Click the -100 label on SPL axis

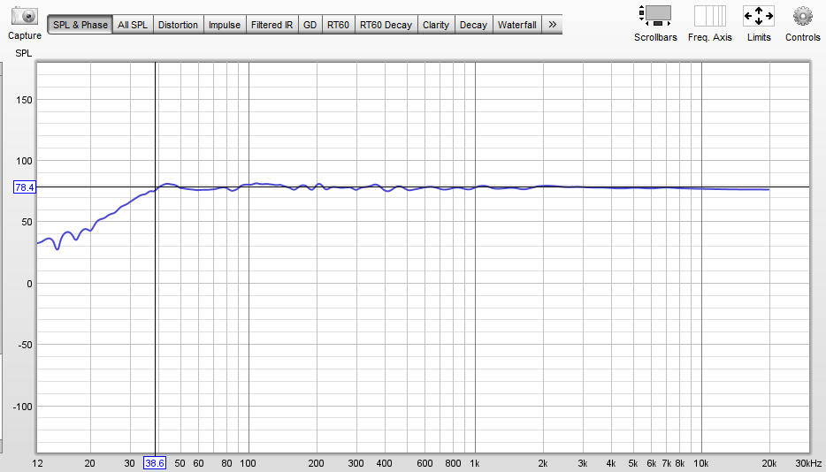click(23, 407)
